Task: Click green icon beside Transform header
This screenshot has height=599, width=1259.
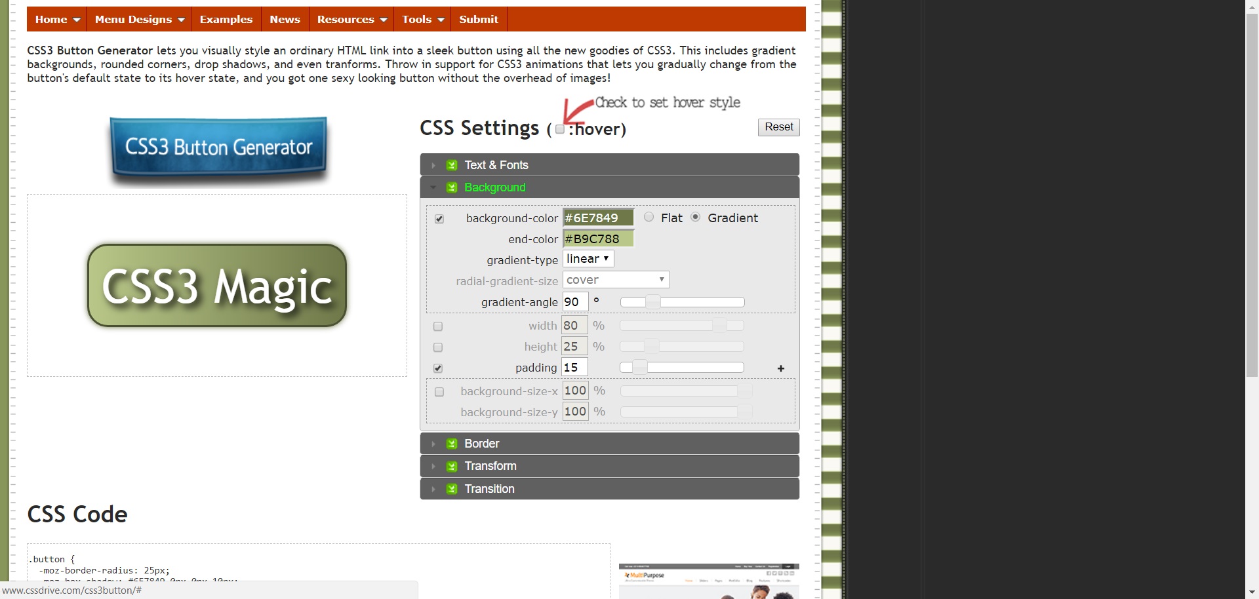Action: click(452, 467)
